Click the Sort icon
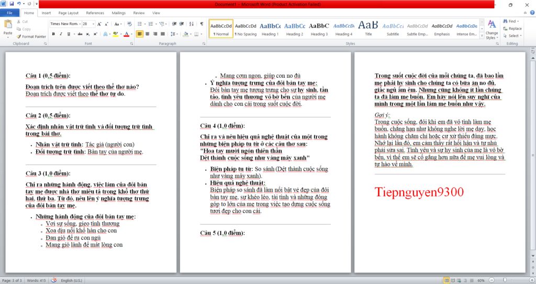536x284 pixels. pyautogui.click(x=192, y=24)
